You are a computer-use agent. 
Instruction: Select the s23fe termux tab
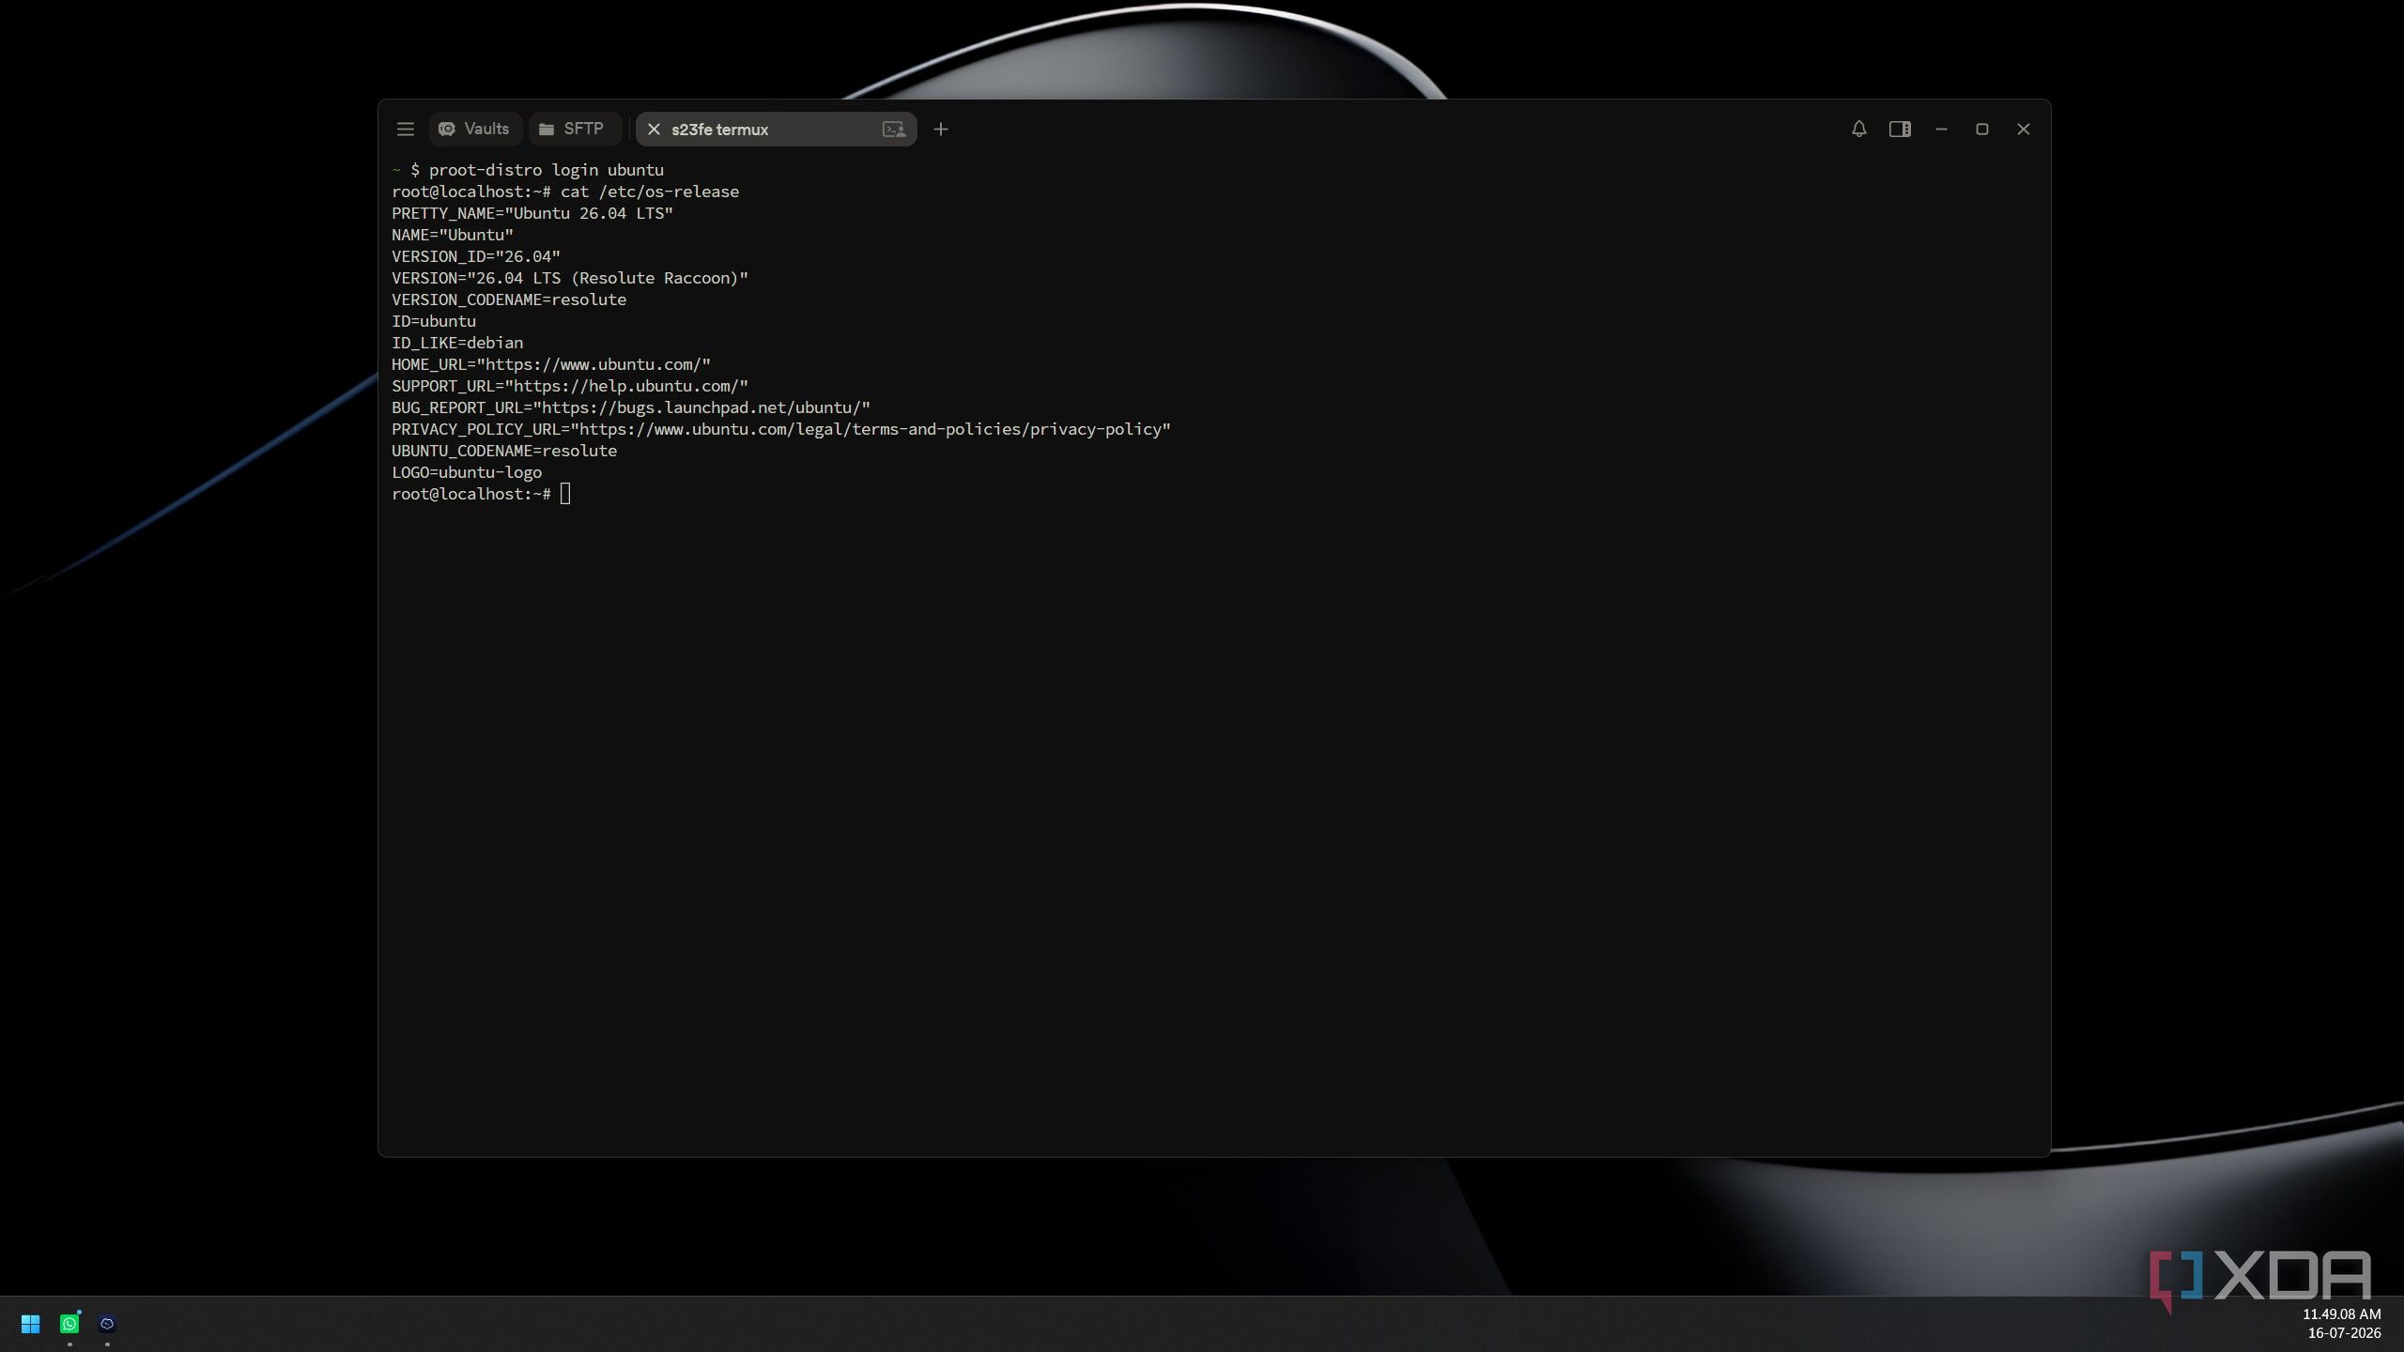776,130
